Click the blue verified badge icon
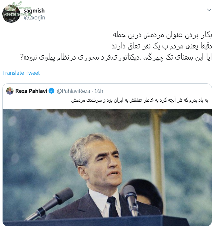The image size is (214, 228). 51,91
